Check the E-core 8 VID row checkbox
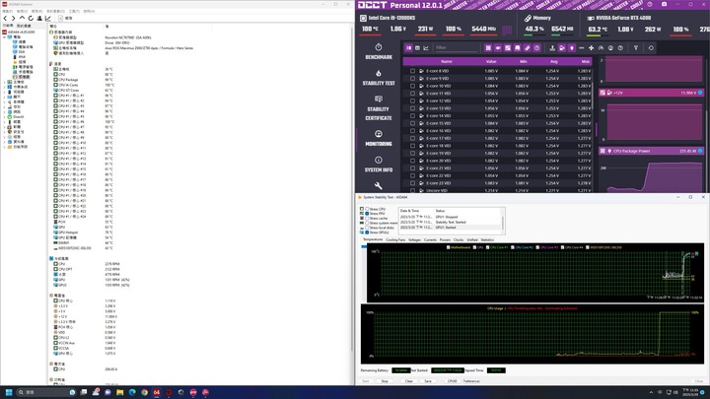 click(x=412, y=71)
